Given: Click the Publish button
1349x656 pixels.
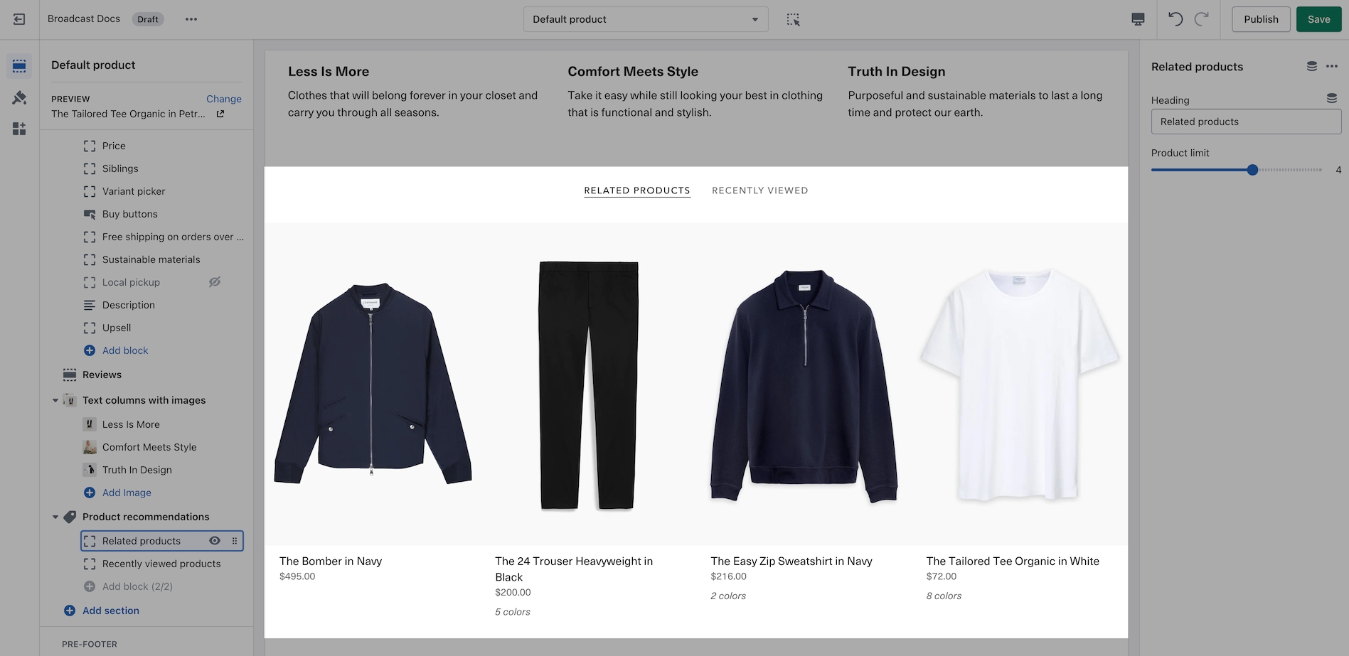Looking at the screenshot, I should [1260, 19].
